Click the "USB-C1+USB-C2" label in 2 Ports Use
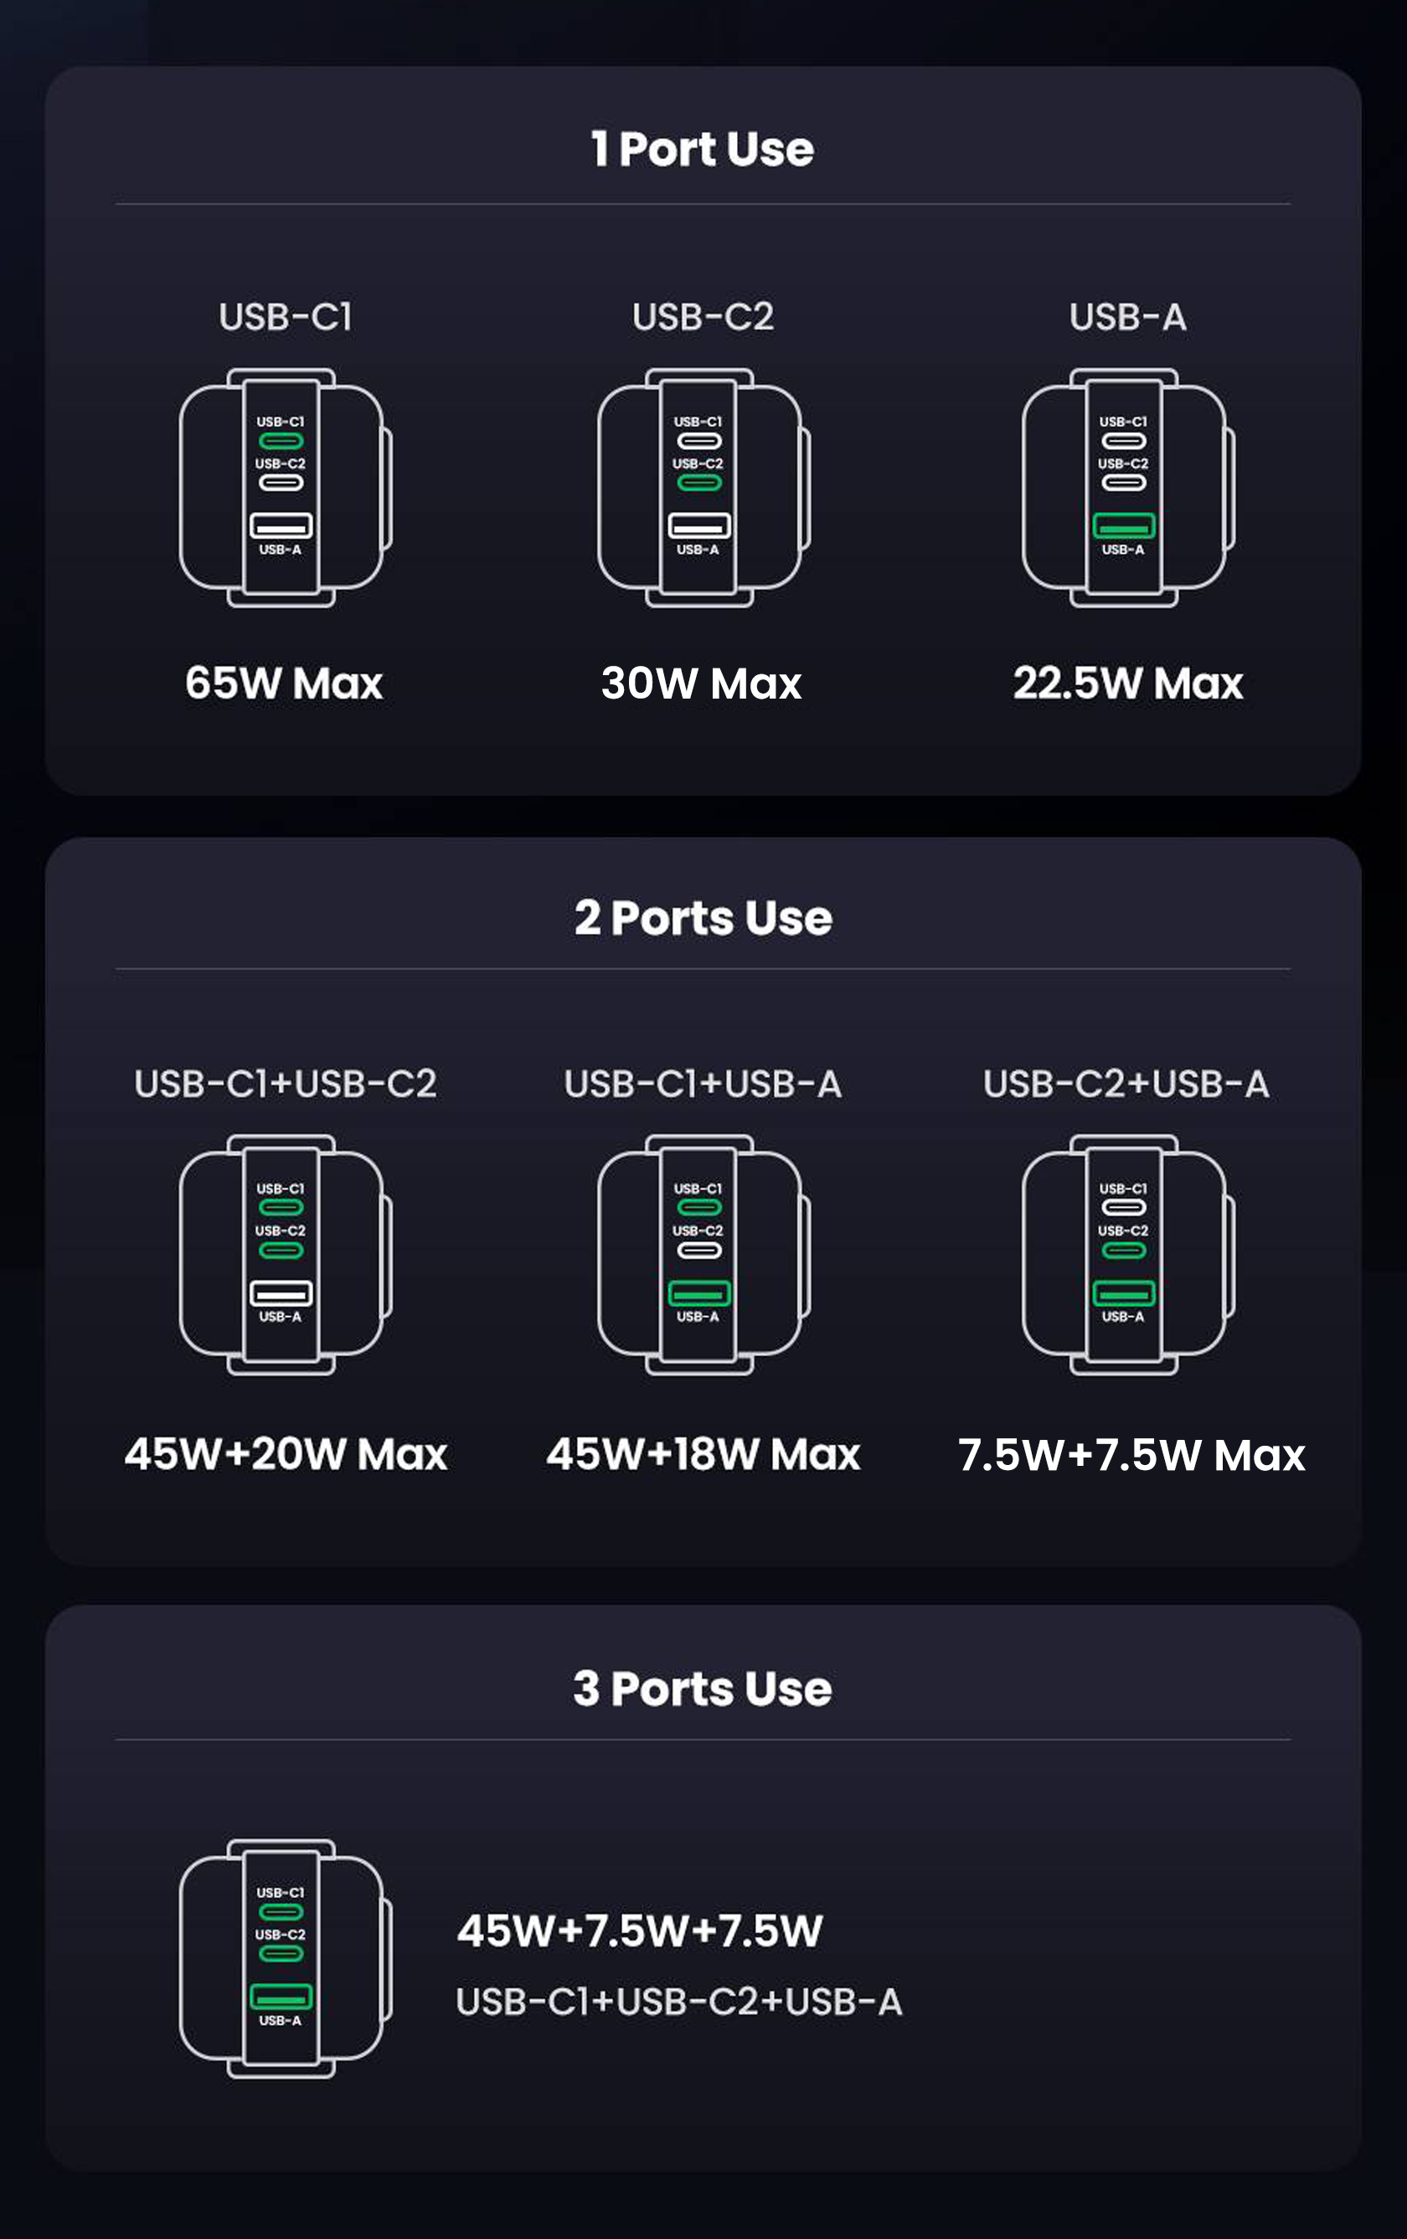This screenshot has height=2239, width=1407. (286, 1084)
